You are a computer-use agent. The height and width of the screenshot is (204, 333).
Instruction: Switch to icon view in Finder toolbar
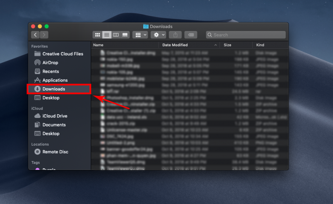tap(98, 35)
